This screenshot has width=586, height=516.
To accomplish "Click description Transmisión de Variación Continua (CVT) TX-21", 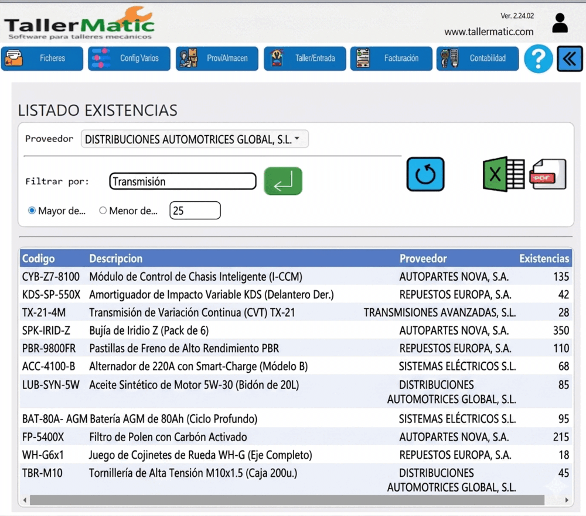I will click(x=192, y=312).
